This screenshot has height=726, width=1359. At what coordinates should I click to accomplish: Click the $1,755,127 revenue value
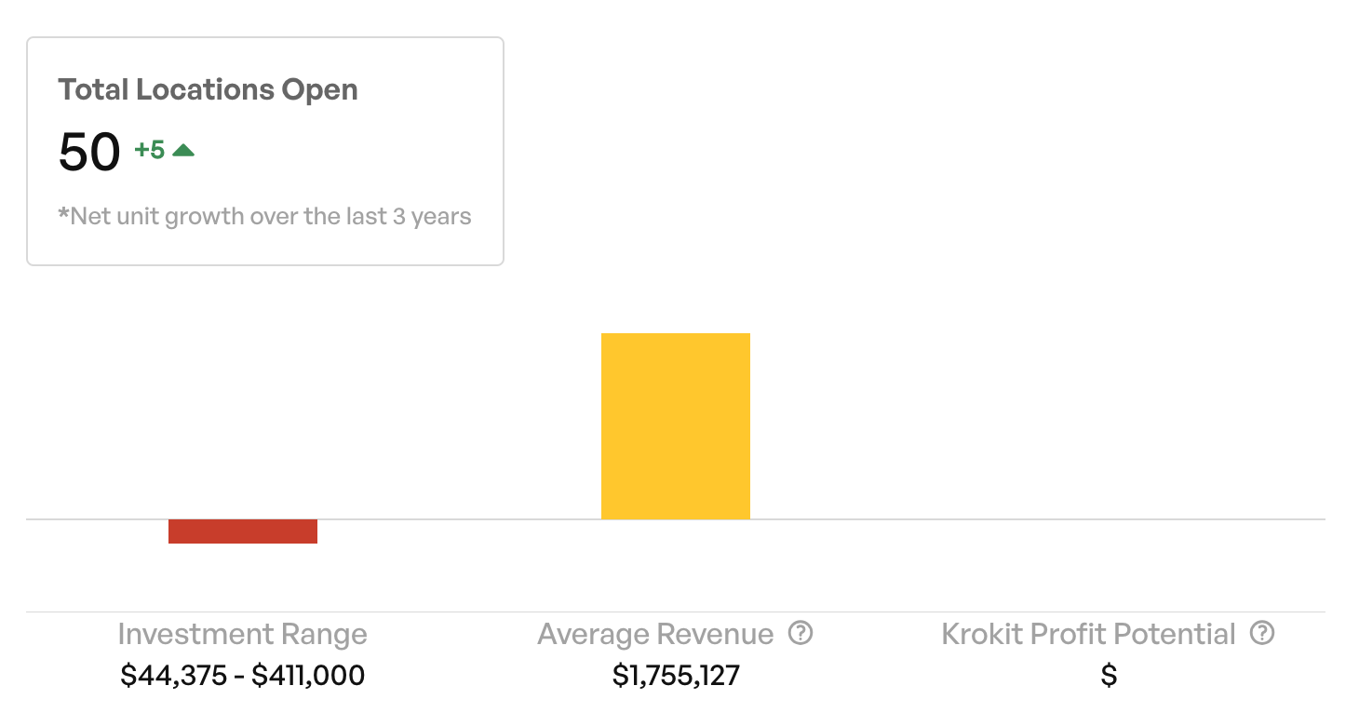(x=676, y=676)
